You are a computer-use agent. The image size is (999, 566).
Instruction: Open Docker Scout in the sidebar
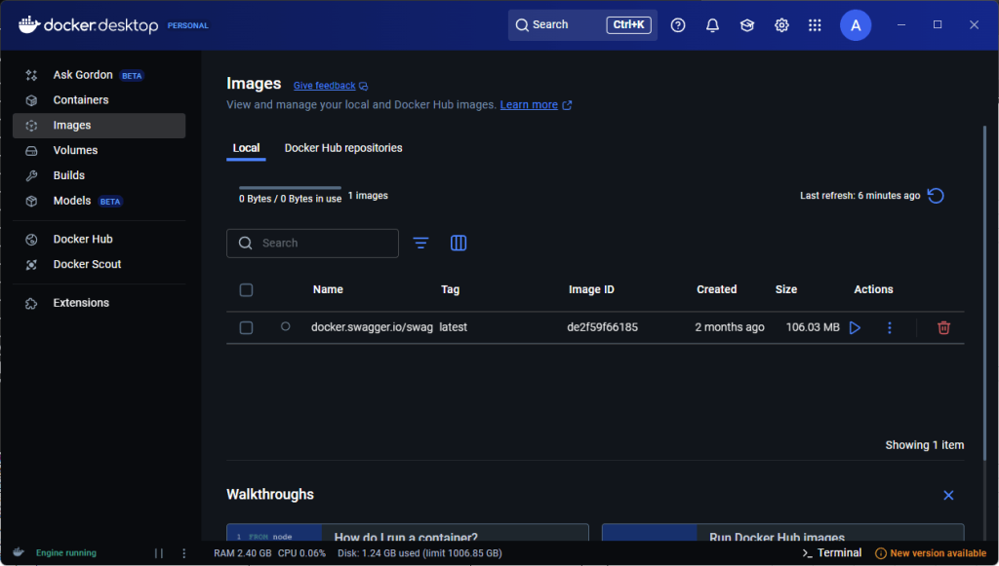click(99, 265)
